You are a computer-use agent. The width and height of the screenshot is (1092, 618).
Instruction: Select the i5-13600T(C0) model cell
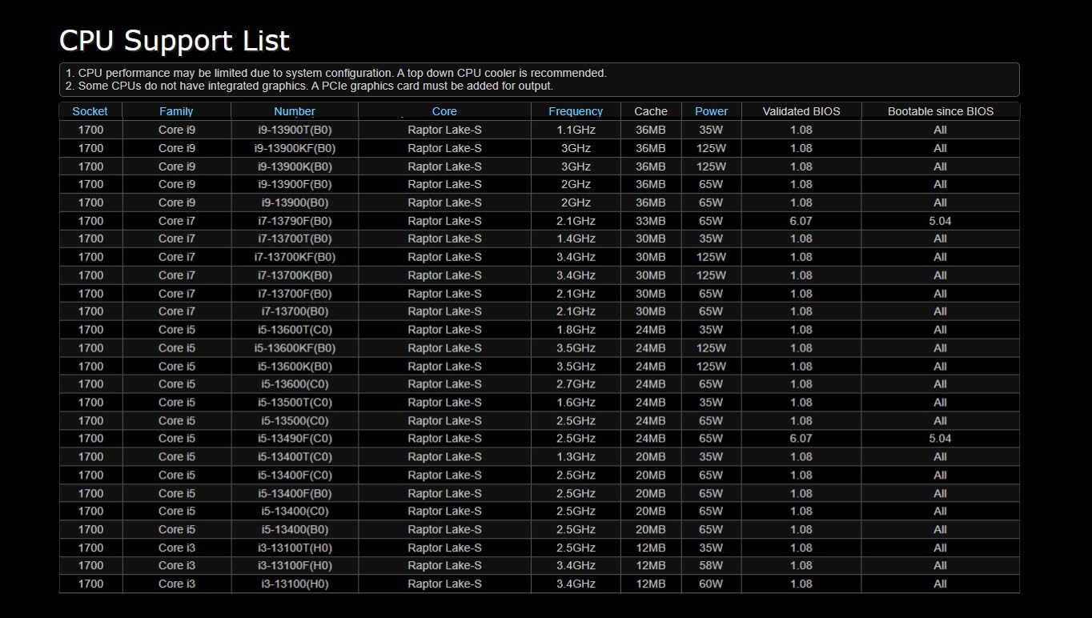(x=295, y=330)
